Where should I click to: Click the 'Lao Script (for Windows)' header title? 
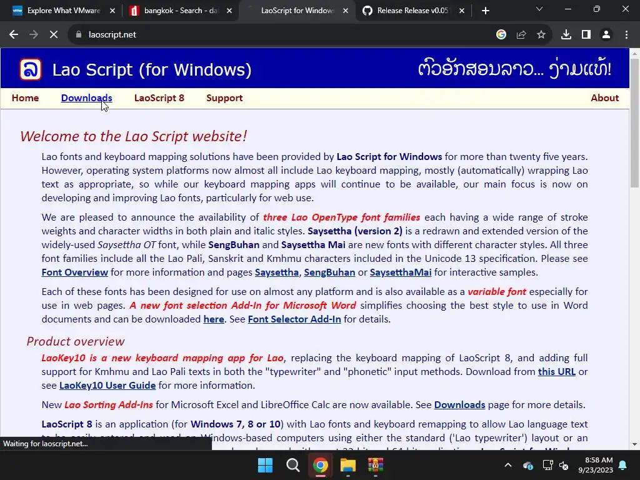[x=152, y=70]
